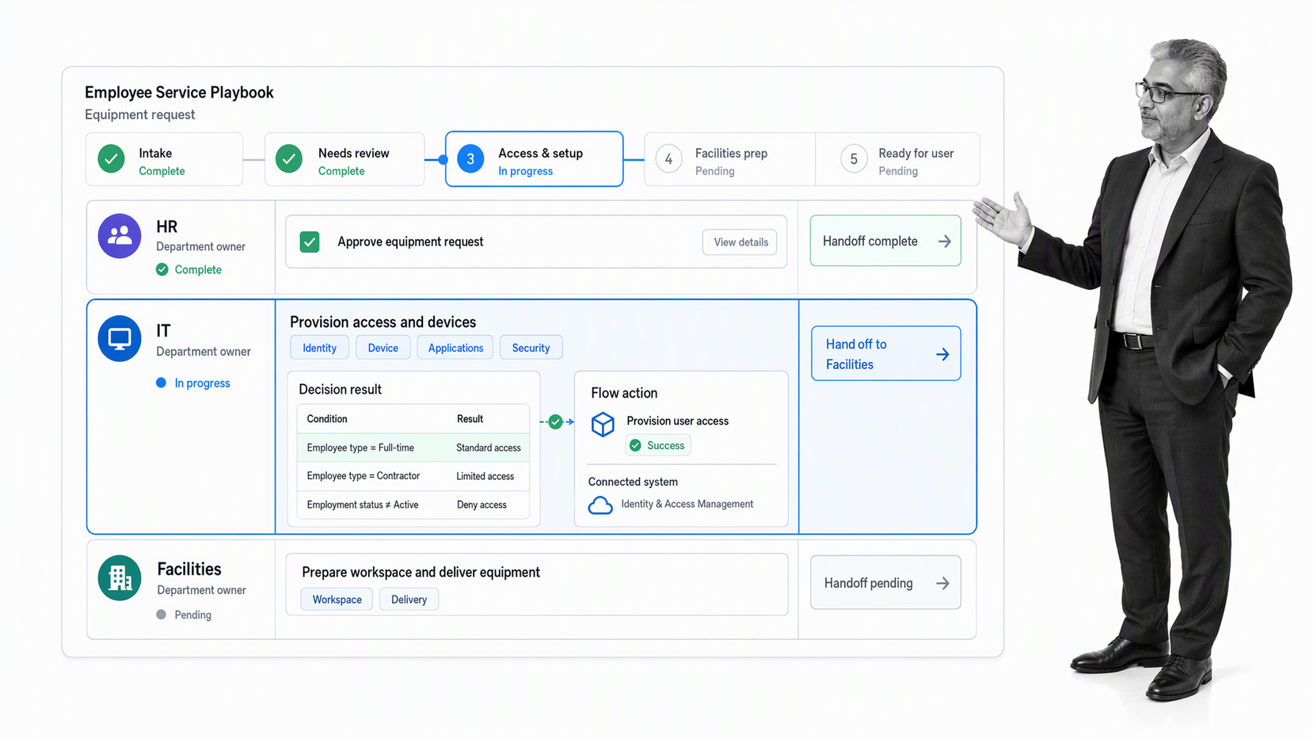The image size is (1313, 739).
Task: Select the Employment status ≠ Active row
Action: click(413, 505)
